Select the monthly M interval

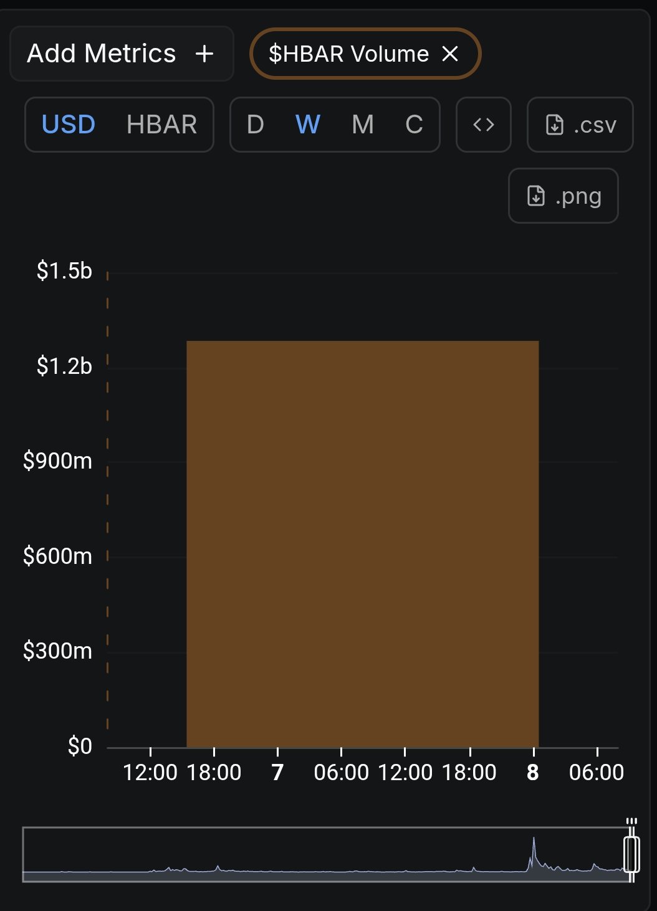point(363,125)
